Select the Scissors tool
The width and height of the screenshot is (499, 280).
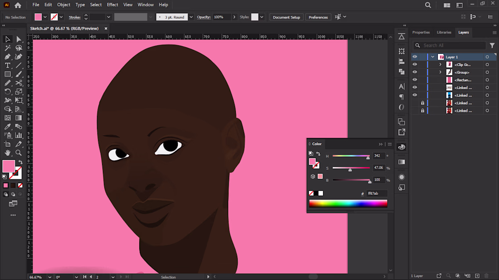19,83
